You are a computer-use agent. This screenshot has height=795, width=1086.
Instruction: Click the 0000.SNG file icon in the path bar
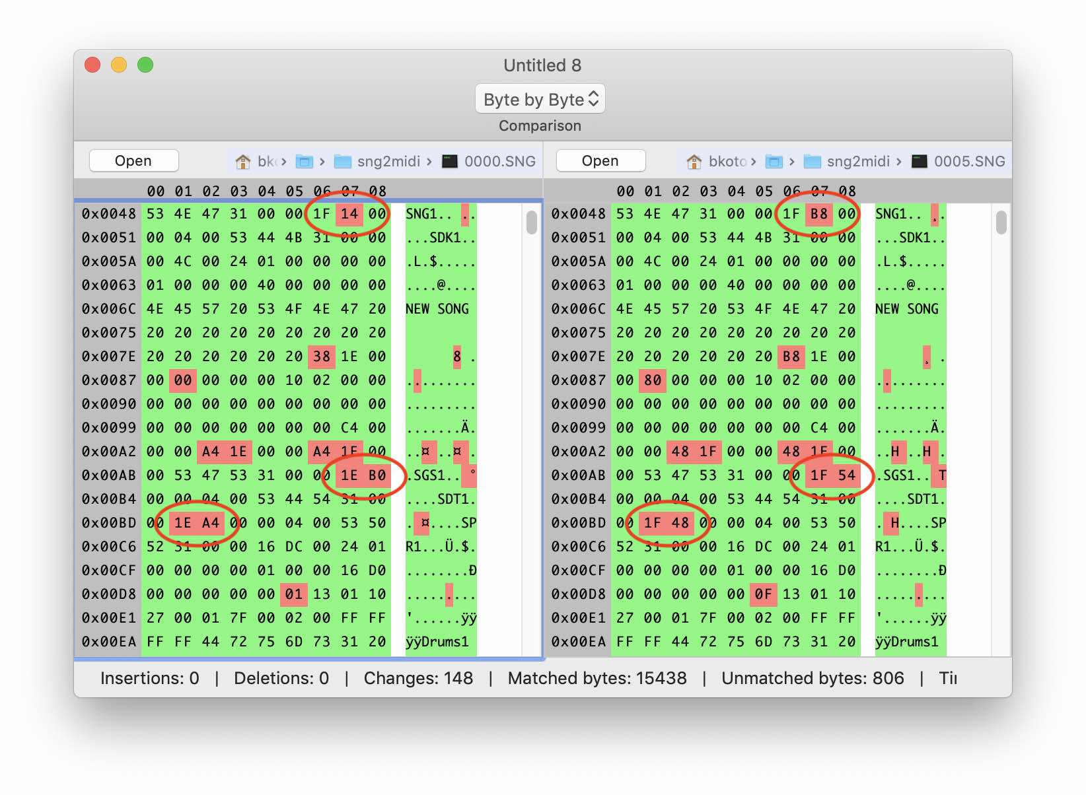450,161
